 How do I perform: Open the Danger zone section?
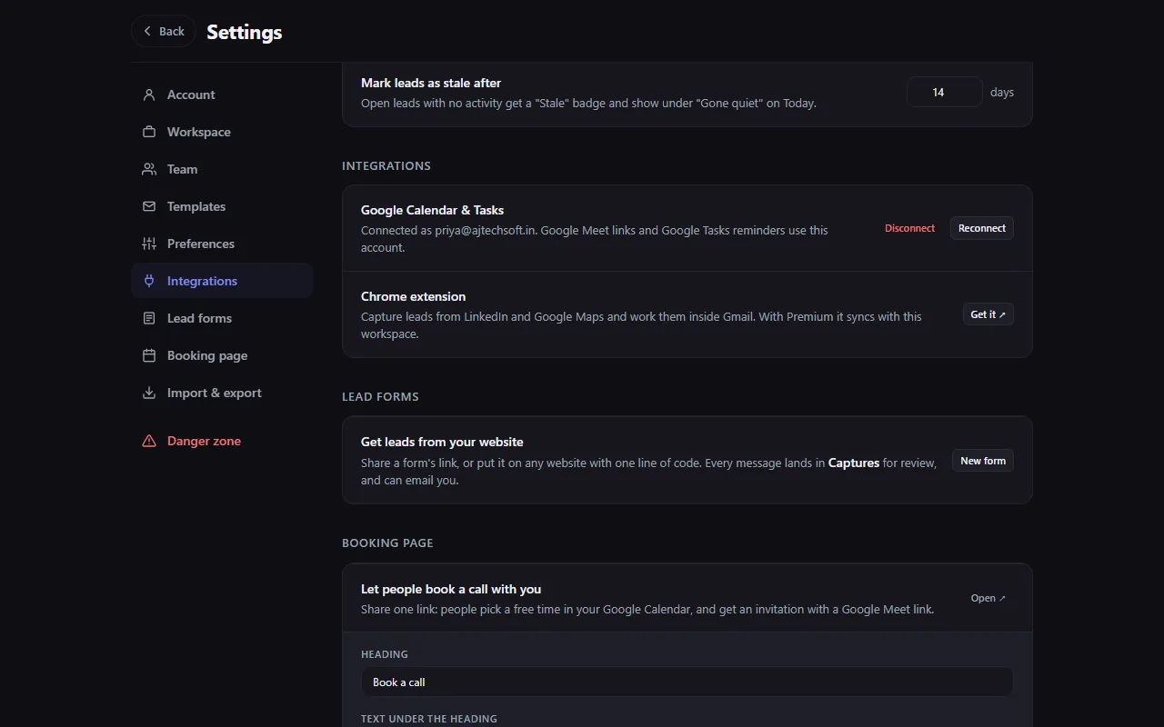[x=222, y=441]
